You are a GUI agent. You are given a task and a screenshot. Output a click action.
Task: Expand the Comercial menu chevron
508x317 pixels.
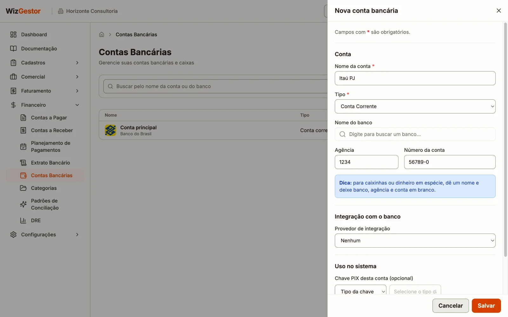pos(77,77)
